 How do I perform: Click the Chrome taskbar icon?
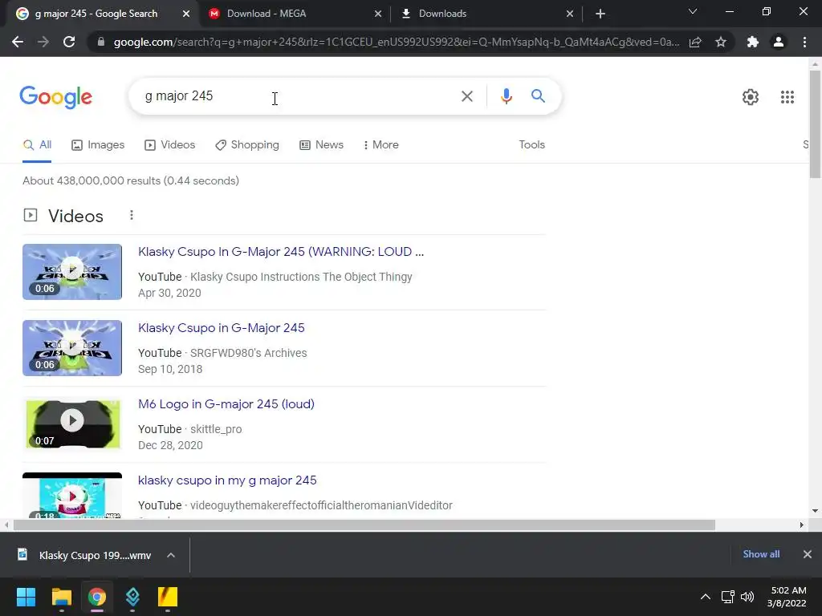click(97, 597)
